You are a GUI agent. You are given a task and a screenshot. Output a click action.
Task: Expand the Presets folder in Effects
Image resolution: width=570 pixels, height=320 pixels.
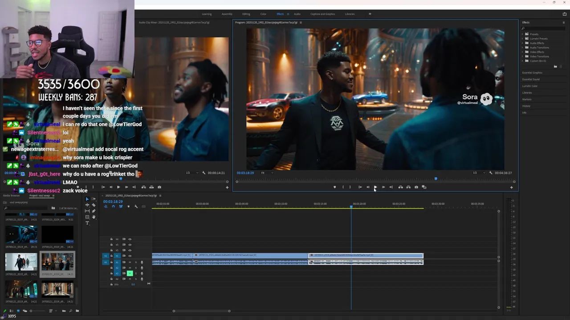pyautogui.click(x=522, y=34)
